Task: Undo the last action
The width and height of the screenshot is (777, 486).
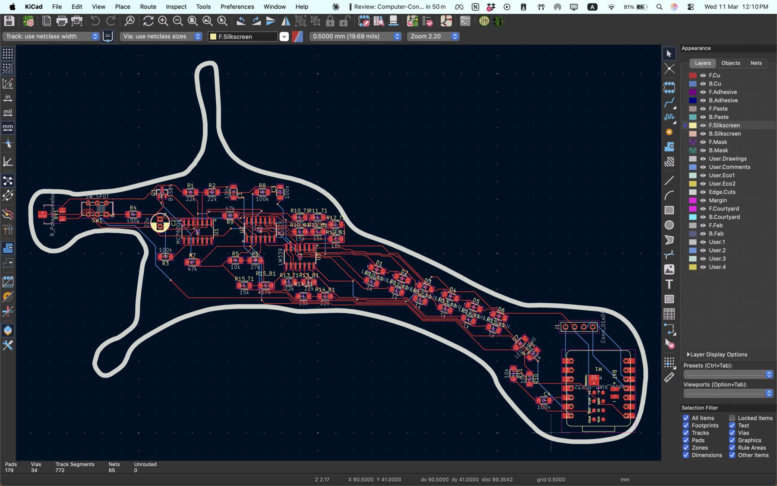Action: pos(94,21)
